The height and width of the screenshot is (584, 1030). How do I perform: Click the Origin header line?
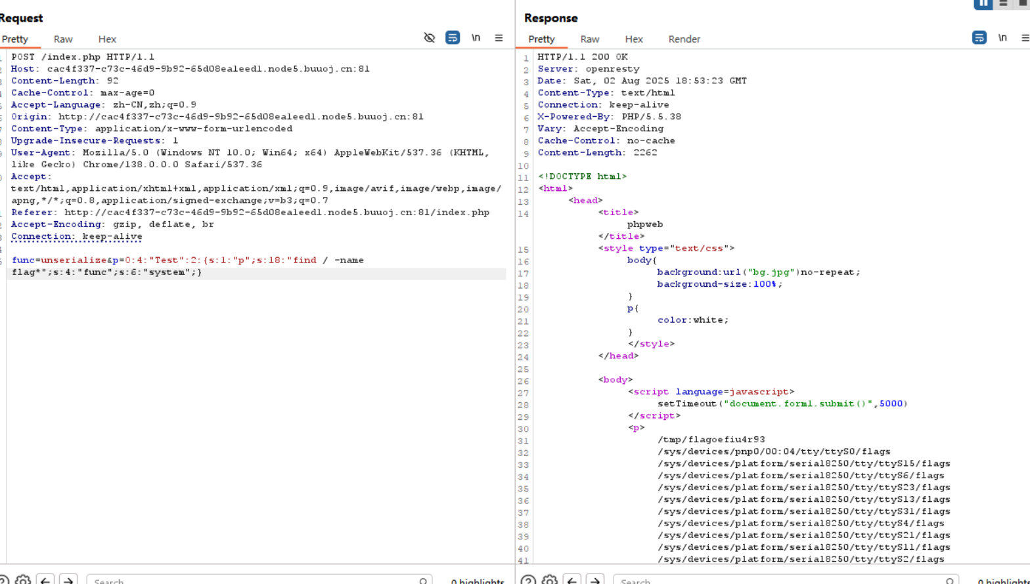(217, 117)
